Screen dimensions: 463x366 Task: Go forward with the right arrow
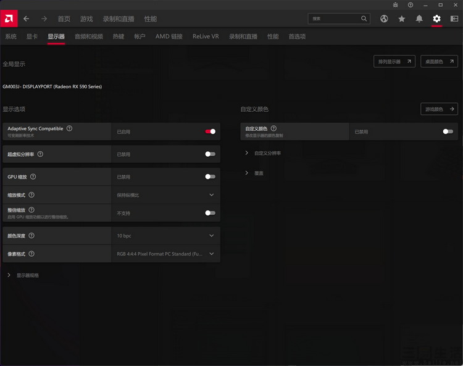pos(44,19)
